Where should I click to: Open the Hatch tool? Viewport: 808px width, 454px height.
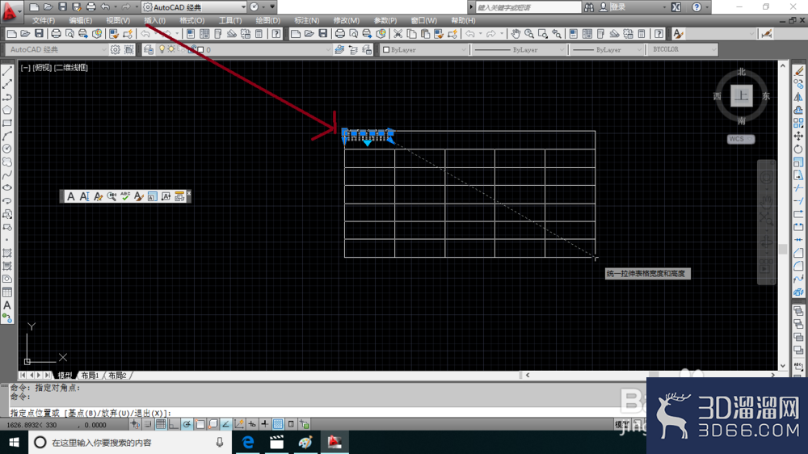(x=7, y=253)
